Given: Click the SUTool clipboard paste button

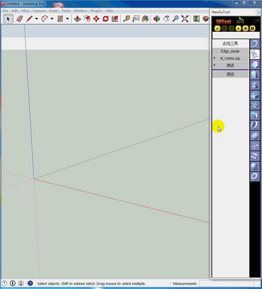Looking at the screenshot, I should click(x=224, y=28).
